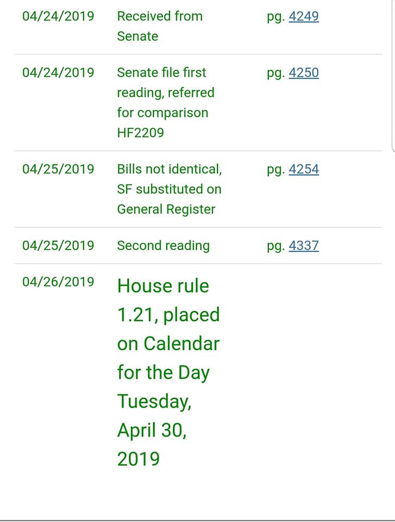The image size is (395, 522).
Task: Click the 'HF2209' bill reference text
Action: (140, 133)
